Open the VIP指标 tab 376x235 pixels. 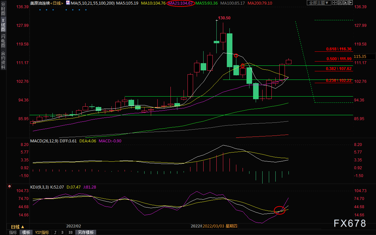point(42,232)
